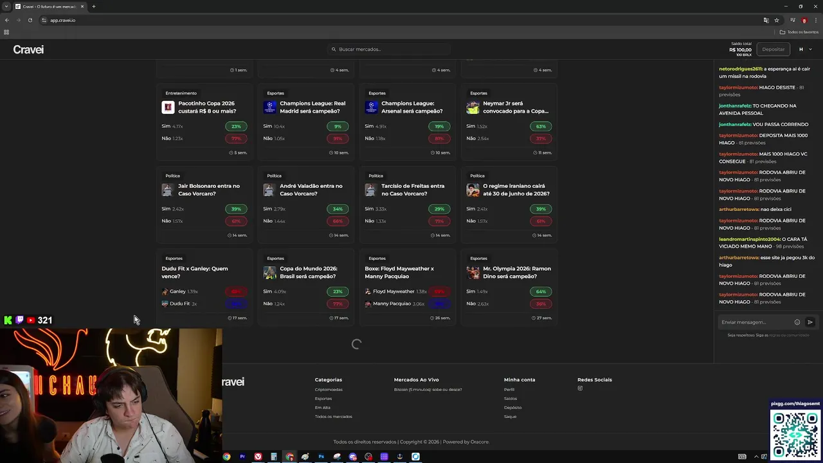Open market title Neymar Jr será convocado
Viewport: 823px width, 463px height.
516,107
